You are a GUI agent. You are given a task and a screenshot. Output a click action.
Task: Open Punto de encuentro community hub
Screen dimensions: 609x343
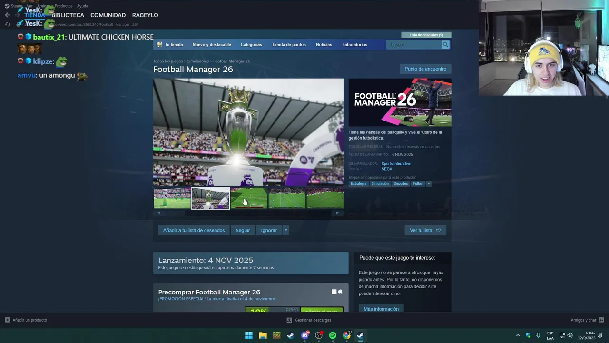coord(425,69)
